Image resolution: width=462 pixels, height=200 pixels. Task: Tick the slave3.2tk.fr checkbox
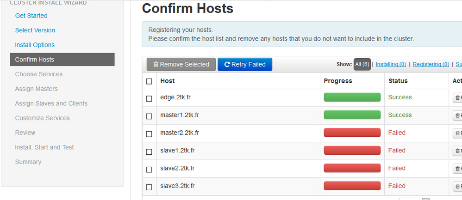click(x=149, y=187)
